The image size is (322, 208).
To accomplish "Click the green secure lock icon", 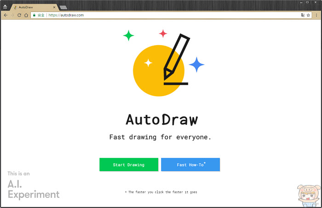I will click(x=34, y=15).
